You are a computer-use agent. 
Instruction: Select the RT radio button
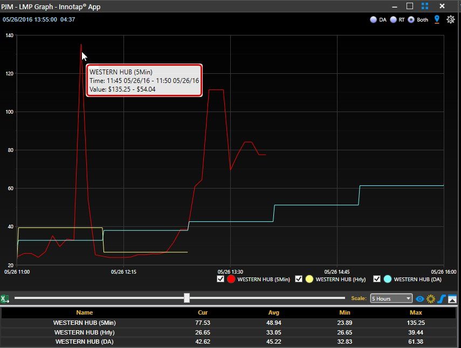coord(394,20)
